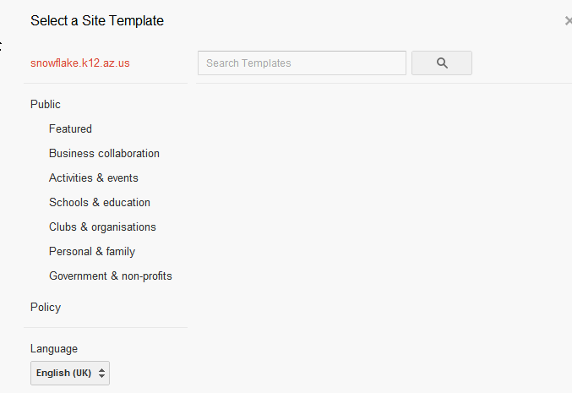Viewport: 572px width, 393px height.
Task: Click the magnifying glass search icon
Action: point(442,63)
